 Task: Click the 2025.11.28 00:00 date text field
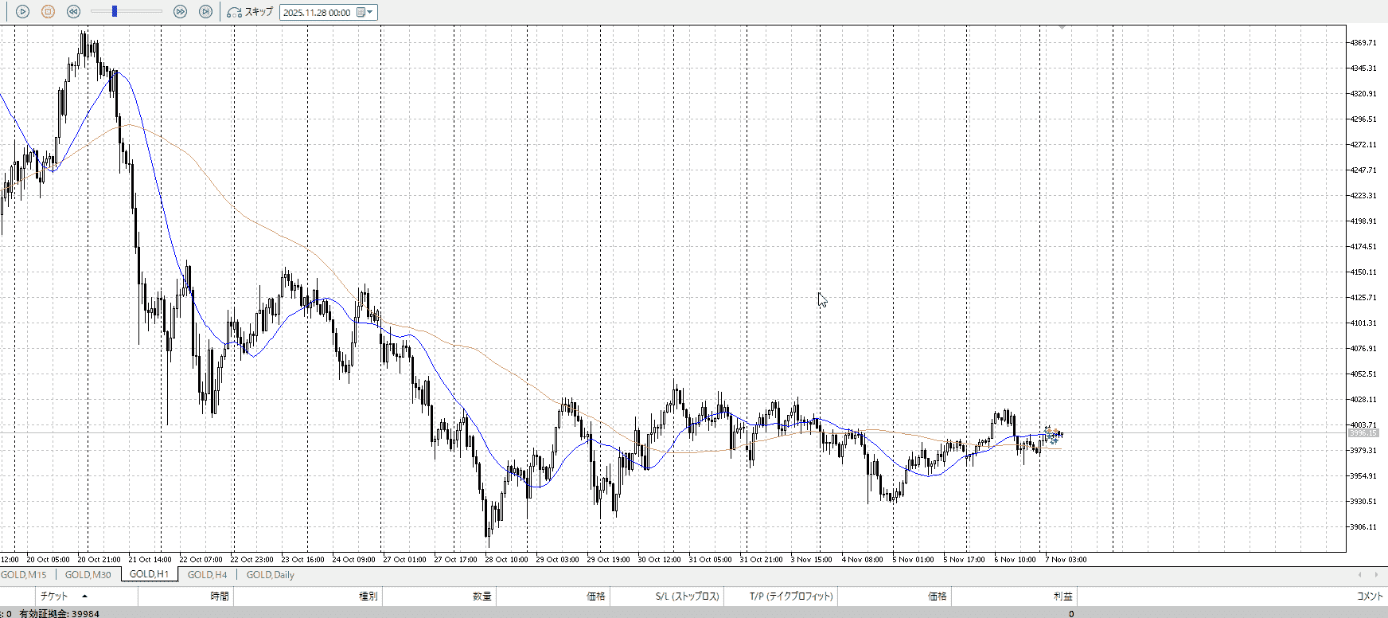[x=317, y=13]
